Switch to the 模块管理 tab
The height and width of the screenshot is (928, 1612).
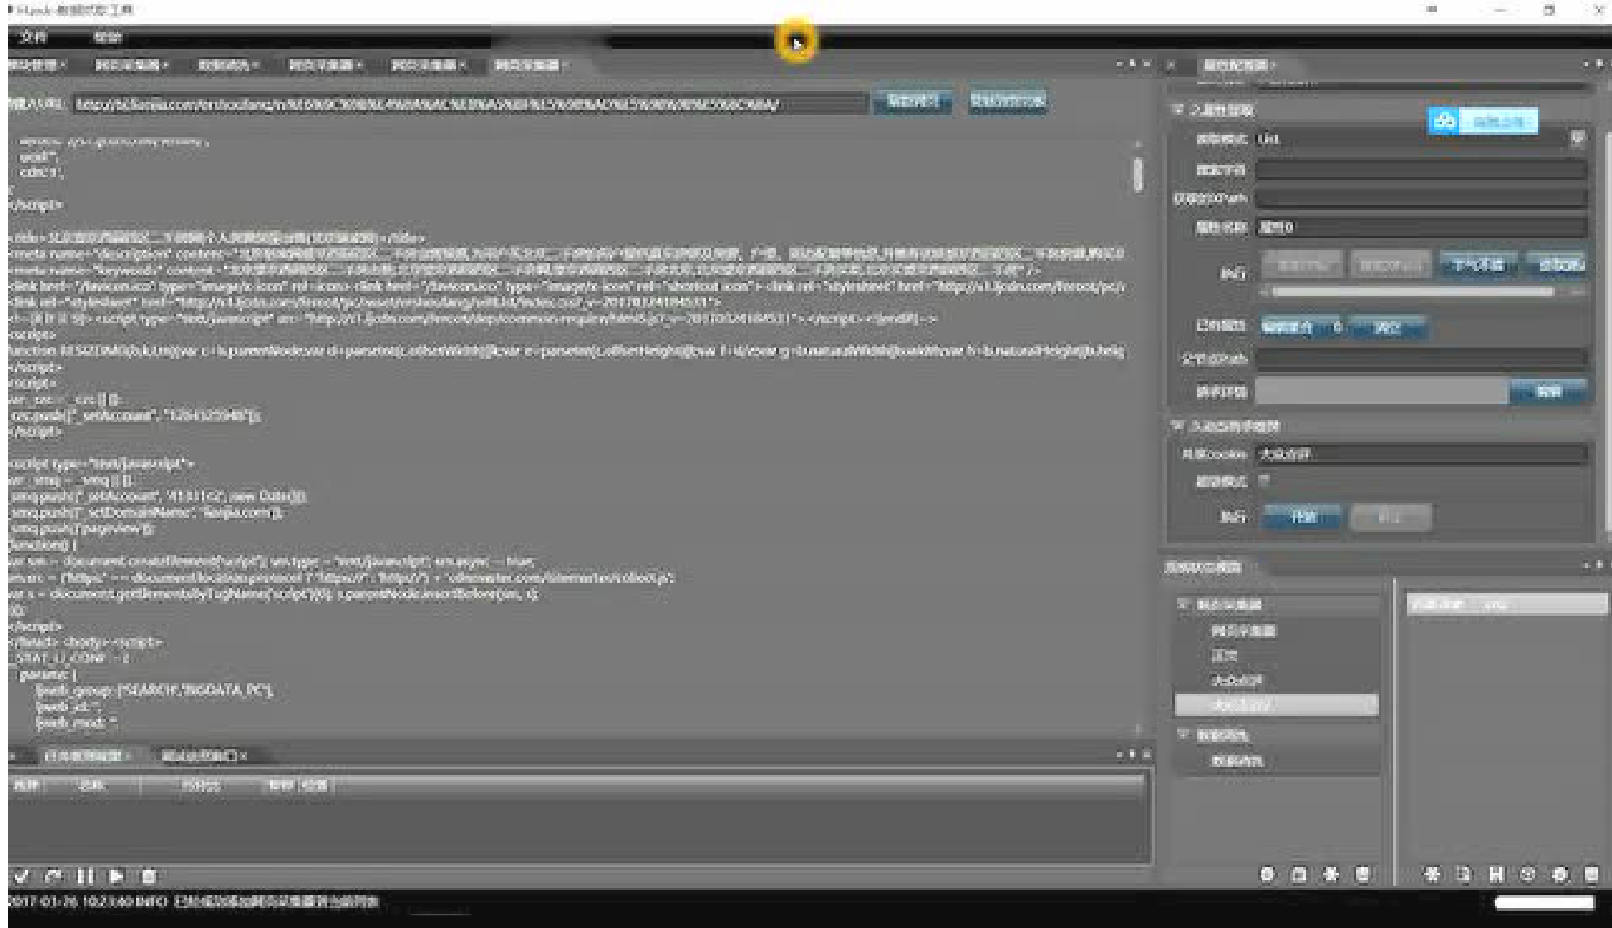(35, 64)
